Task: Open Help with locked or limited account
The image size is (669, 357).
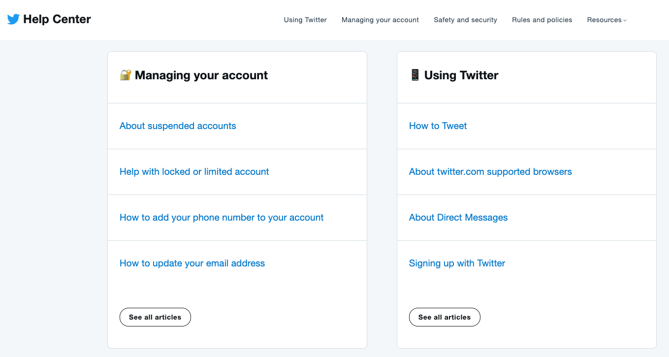Action: (x=194, y=172)
